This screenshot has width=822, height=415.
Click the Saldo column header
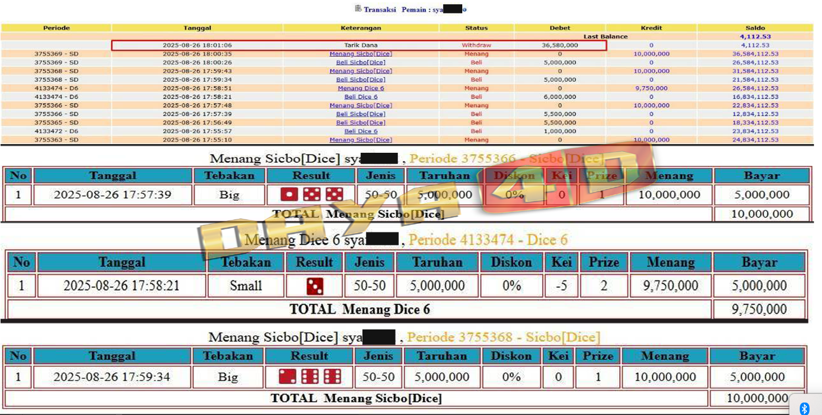(755, 28)
